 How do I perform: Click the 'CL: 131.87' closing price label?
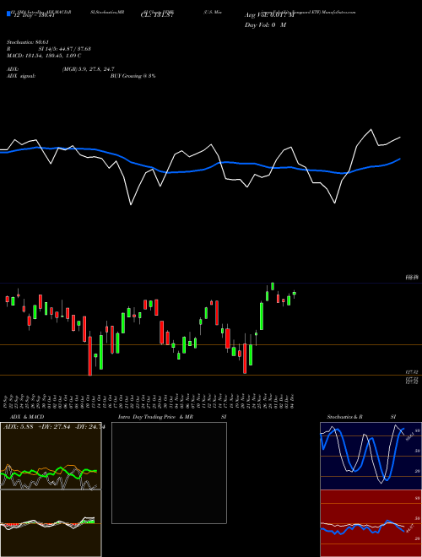point(157,15)
